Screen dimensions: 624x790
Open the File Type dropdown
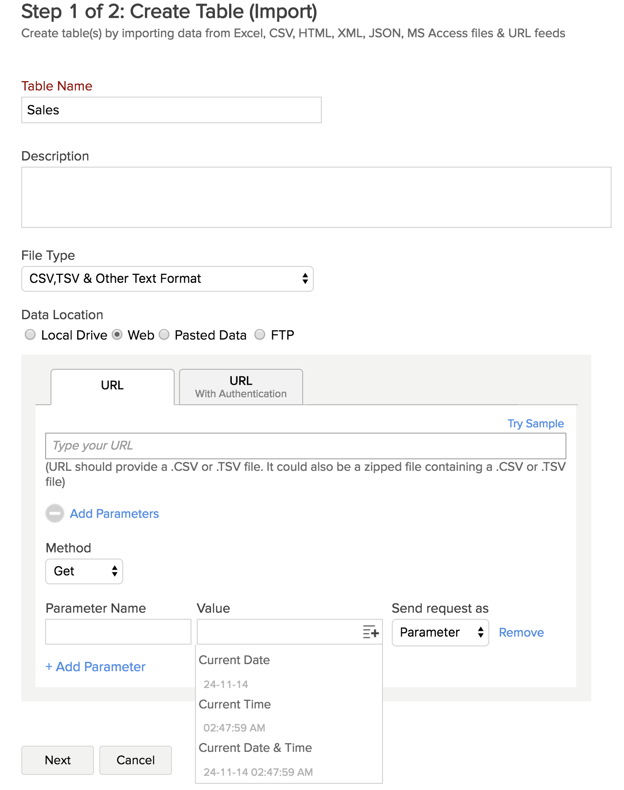(168, 279)
